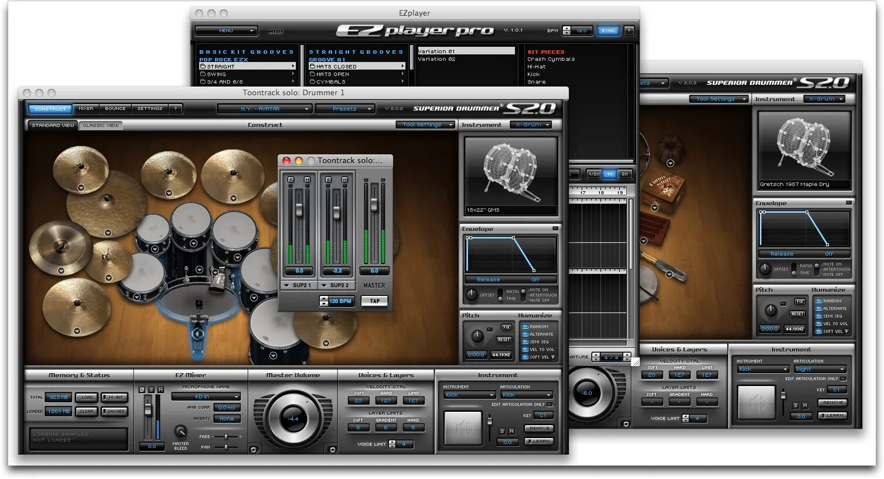Click the Inserts None field
This screenshot has width=884, height=479.
pos(227,419)
